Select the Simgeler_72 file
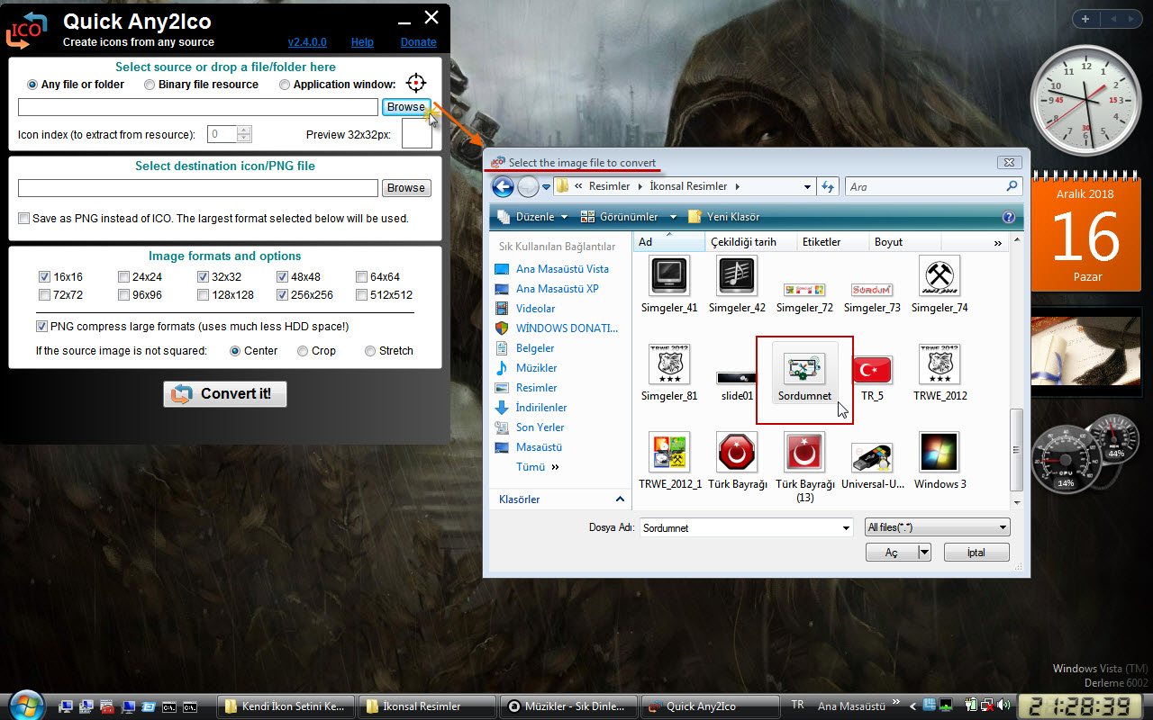1153x720 pixels. pyautogui.click(x=804, y=298)
